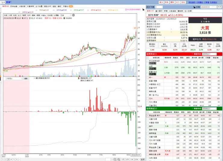Switch to 法人目標 tab in right panel
The image size is (223, 161).
[x=188, y=11]
